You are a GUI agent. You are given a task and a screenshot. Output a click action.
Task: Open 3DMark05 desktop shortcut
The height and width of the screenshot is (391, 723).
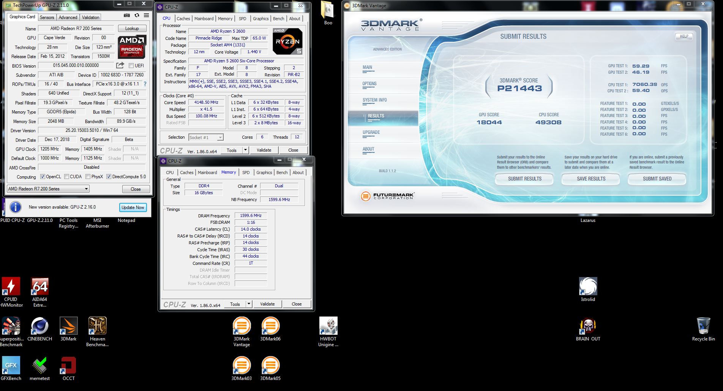[x=270, y=369]
